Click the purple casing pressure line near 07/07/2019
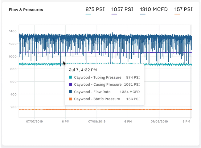Screen dimensions: 201x148 tap(34, 52)
